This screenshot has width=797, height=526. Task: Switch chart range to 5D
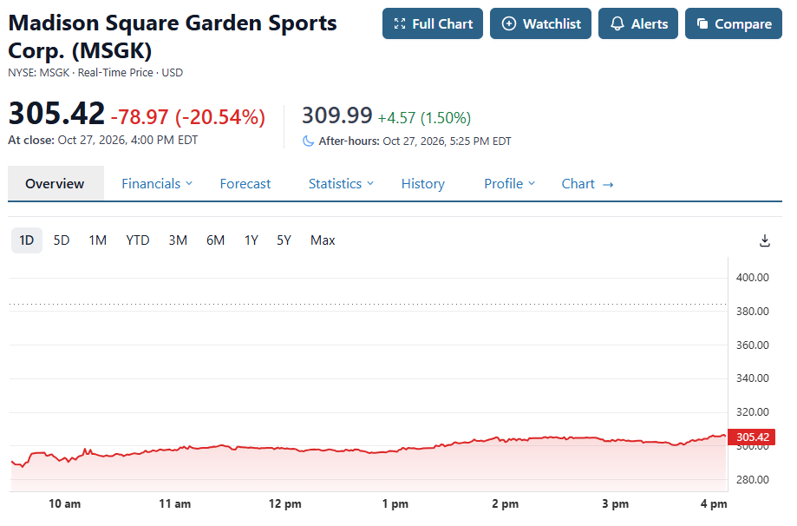tap(62, 240)
